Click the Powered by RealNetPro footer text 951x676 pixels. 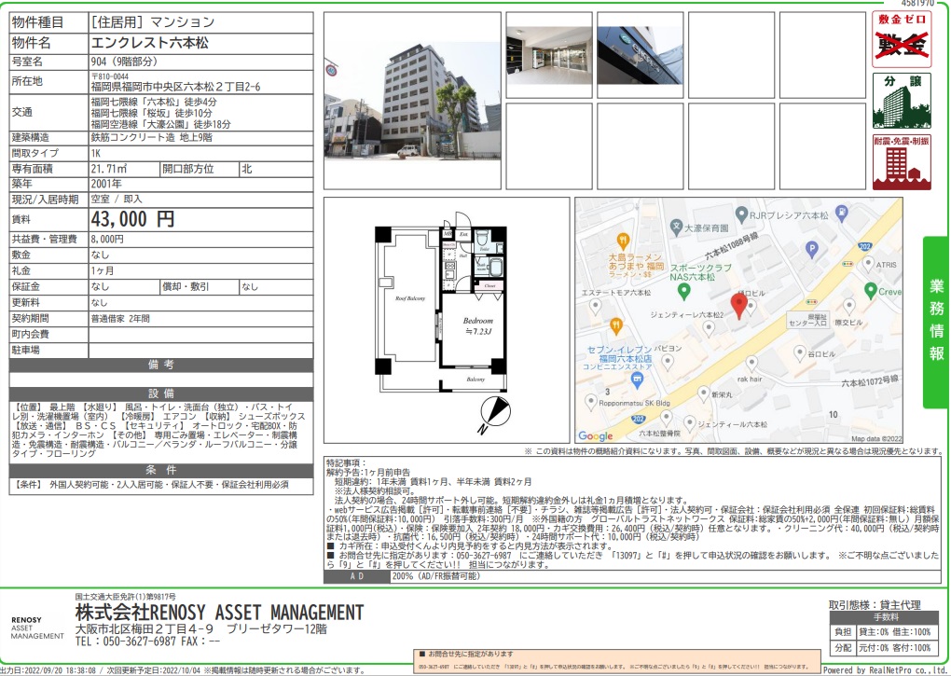[887, 669]
